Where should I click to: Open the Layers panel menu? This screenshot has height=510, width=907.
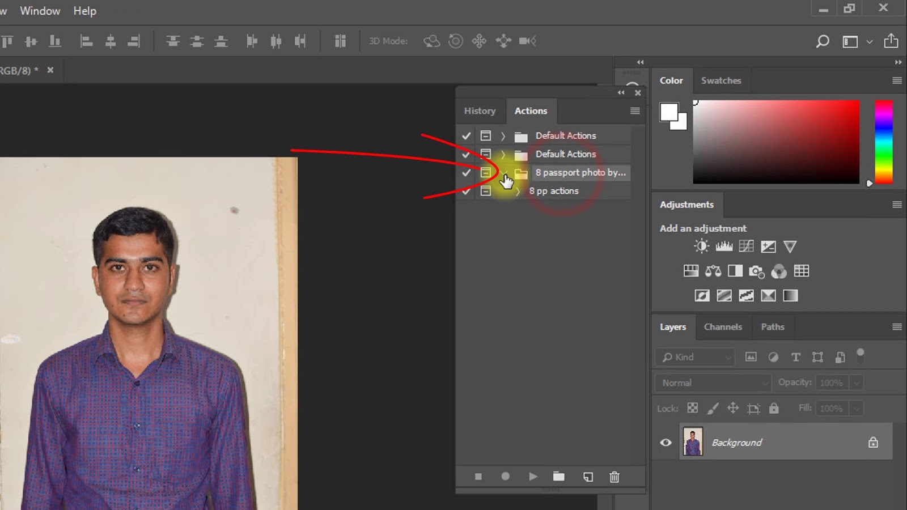[x=897, y=327]
